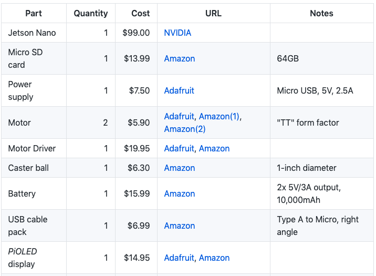Click the Adafruit link in the Motor row
Image resolution: width=376 pixels, height=276 pixels.
179,116
